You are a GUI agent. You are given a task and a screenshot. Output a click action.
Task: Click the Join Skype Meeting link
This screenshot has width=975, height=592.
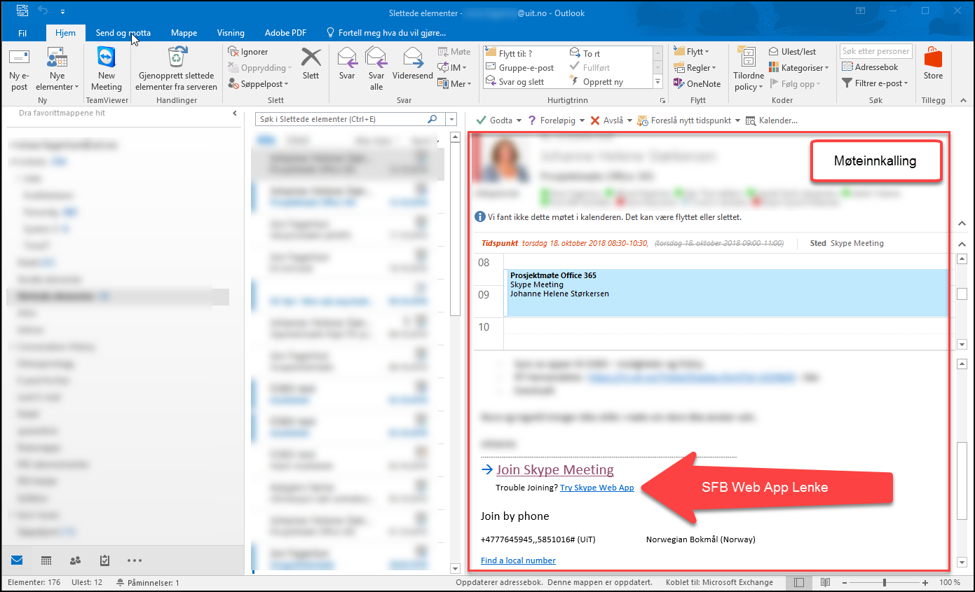pos(554,469)
